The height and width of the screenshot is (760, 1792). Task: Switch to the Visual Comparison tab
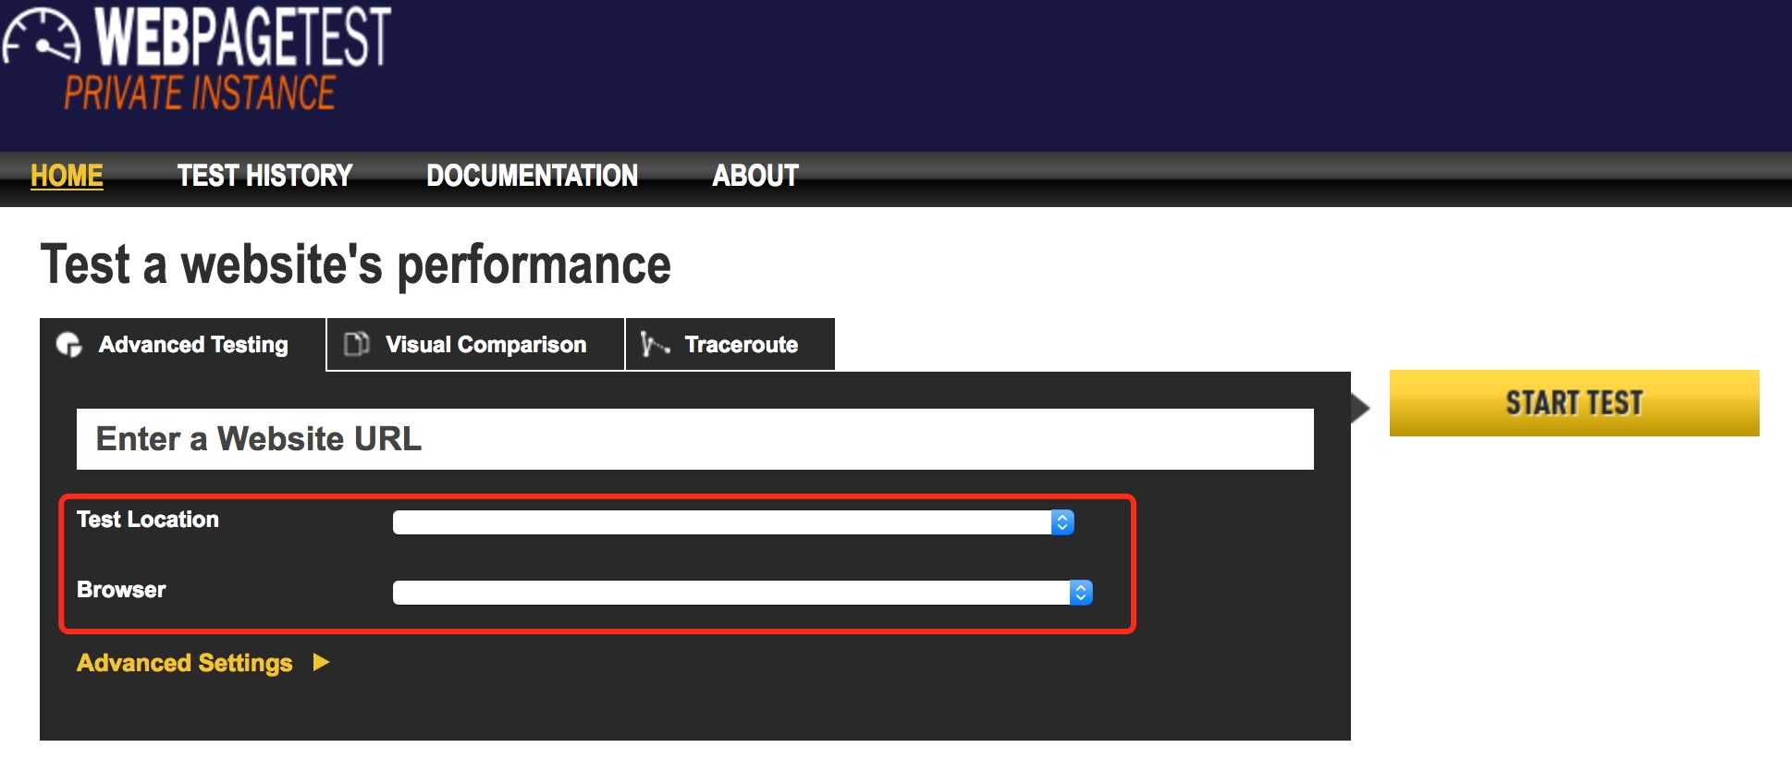point(476,344)
